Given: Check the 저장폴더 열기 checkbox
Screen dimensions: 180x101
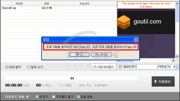Looking at the screenshot, I should point(53,97).
